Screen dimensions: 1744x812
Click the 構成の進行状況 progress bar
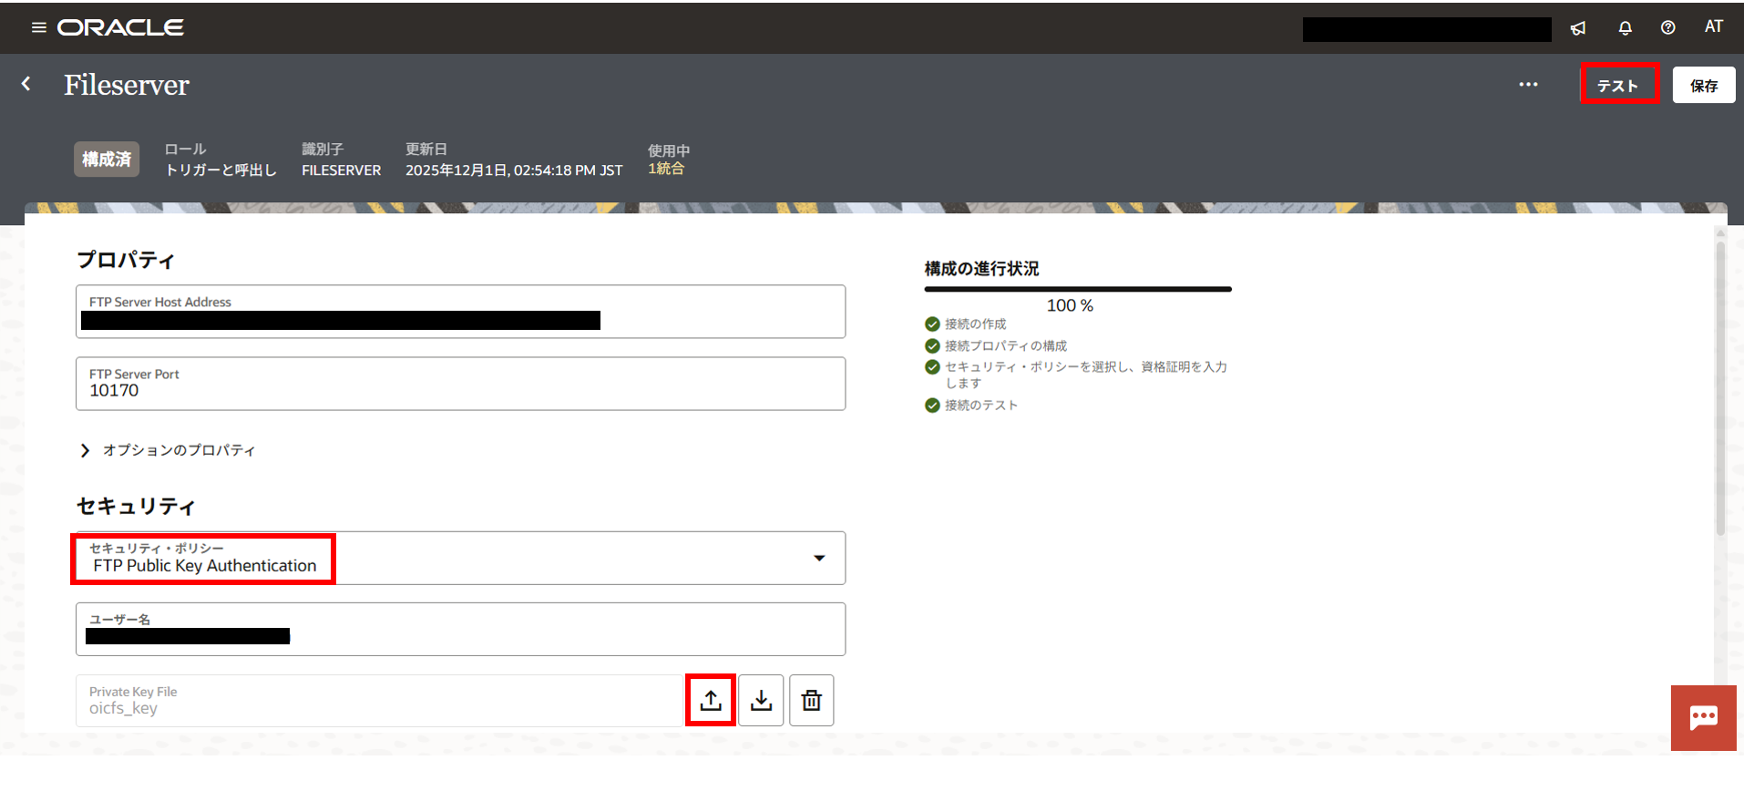[1078, 289]
